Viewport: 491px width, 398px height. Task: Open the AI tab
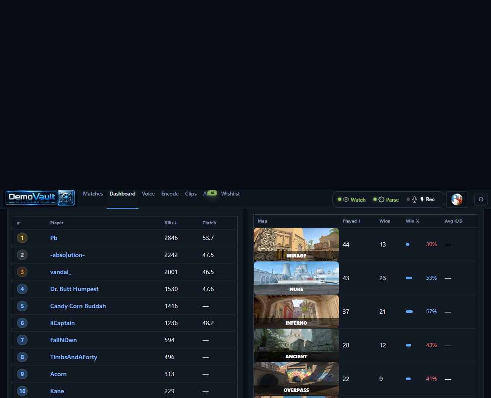[x=209, y=193]
